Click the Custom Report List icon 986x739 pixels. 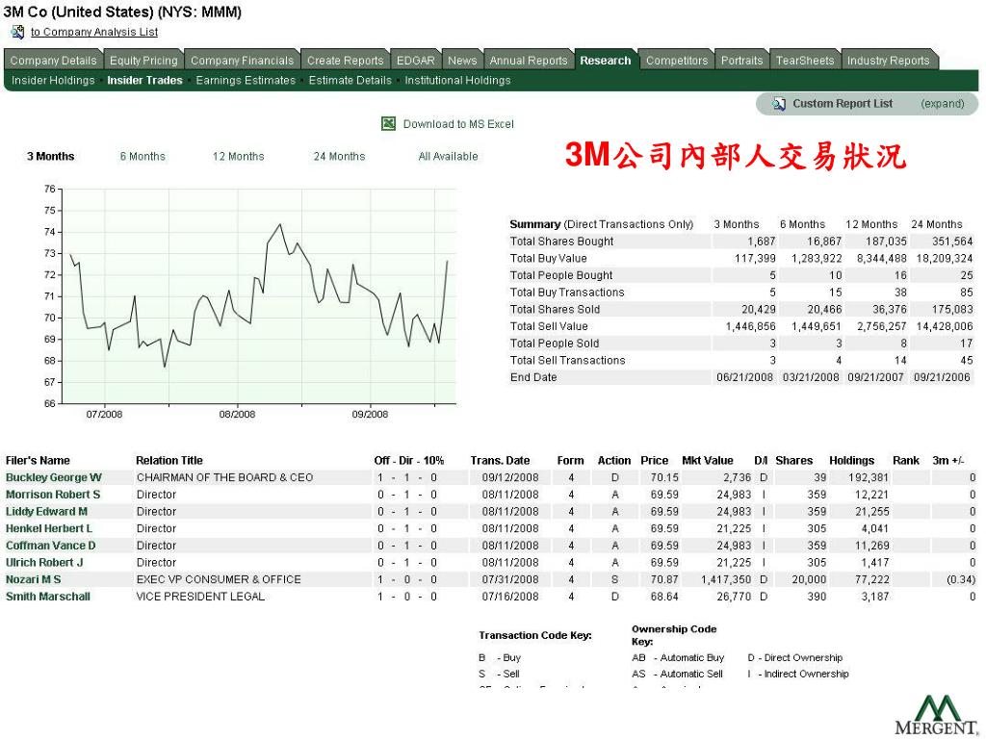(x=778, y=104)
